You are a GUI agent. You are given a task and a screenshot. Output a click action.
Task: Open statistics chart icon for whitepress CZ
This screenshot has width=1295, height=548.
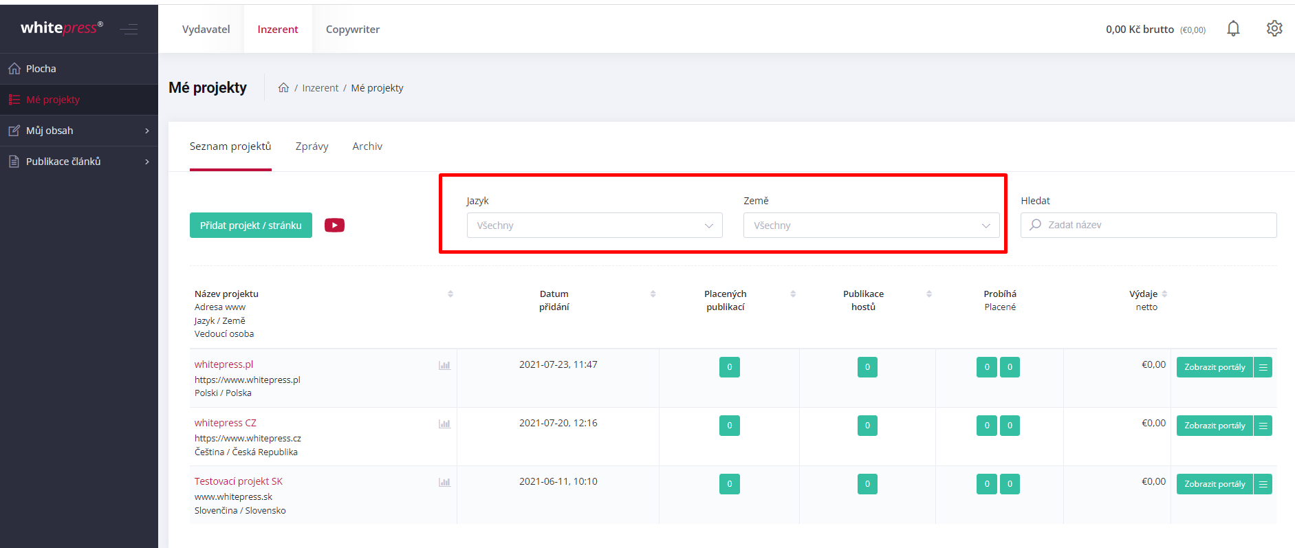pyautogui.click(x=444, y=424)
